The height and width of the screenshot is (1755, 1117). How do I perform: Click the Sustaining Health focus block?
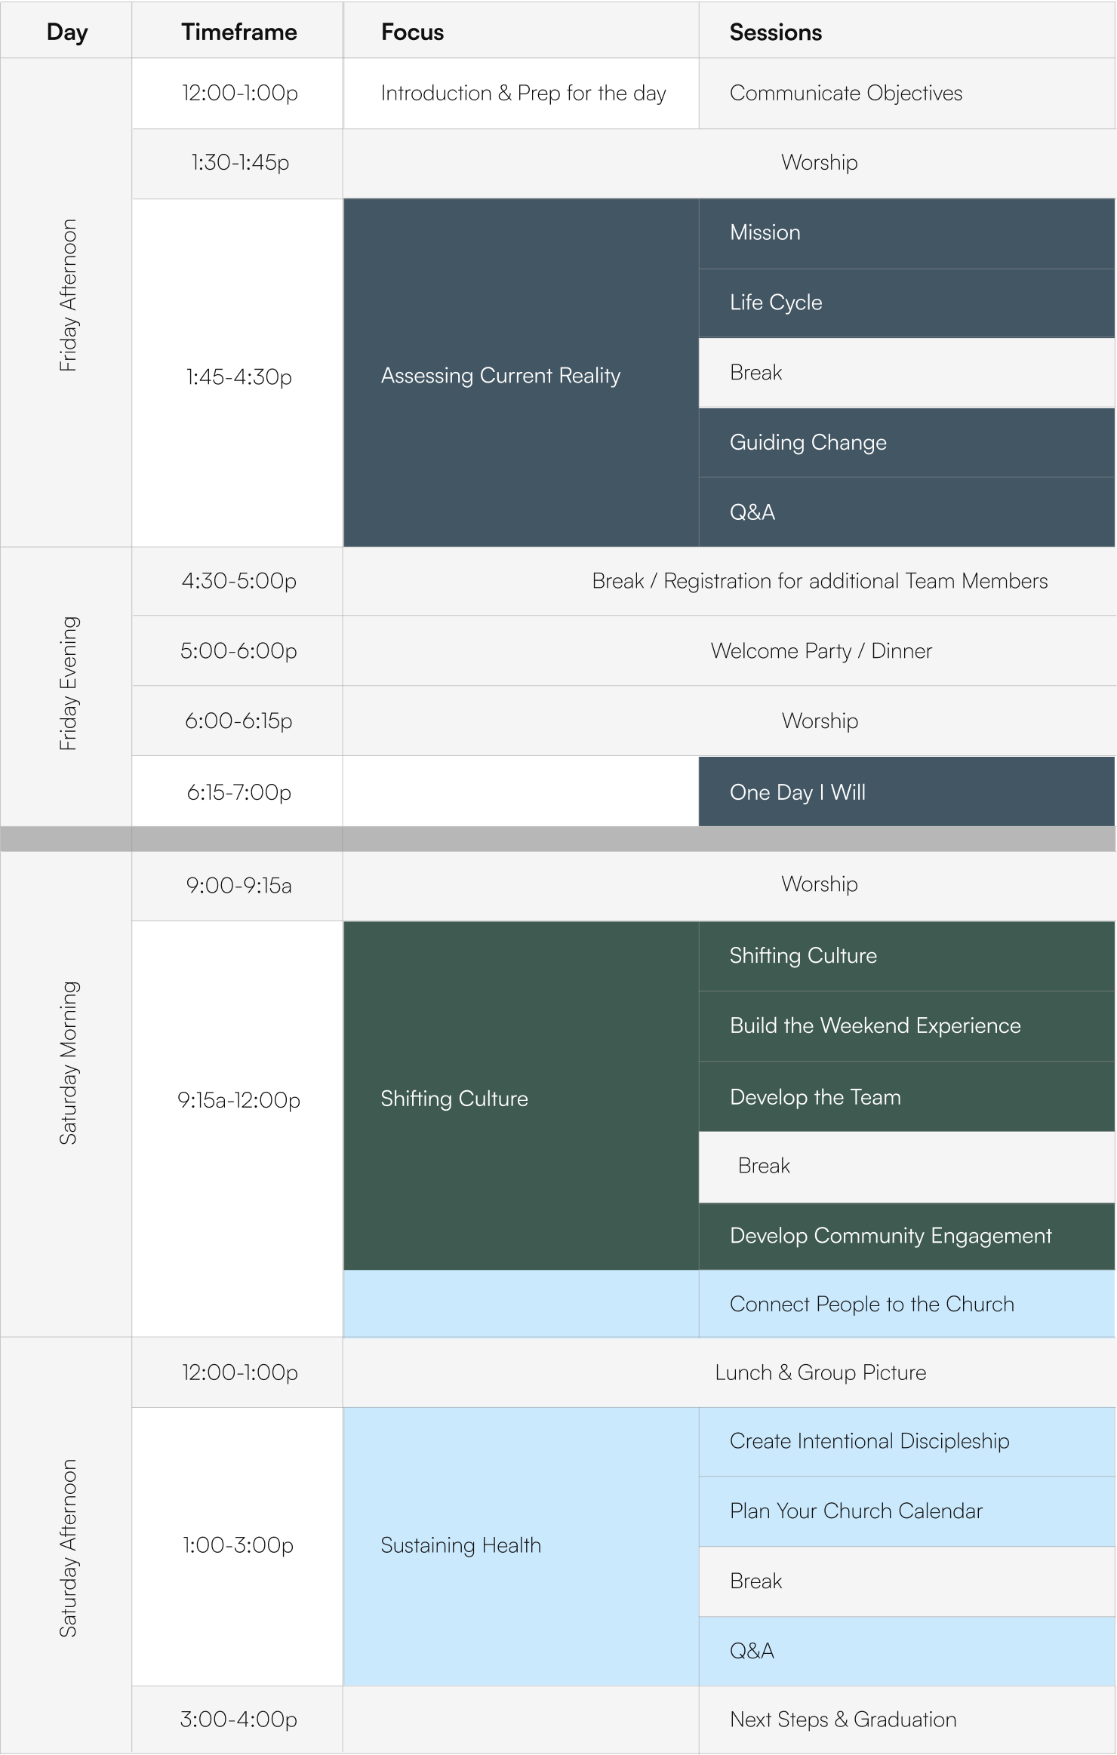pos(521,1547)
